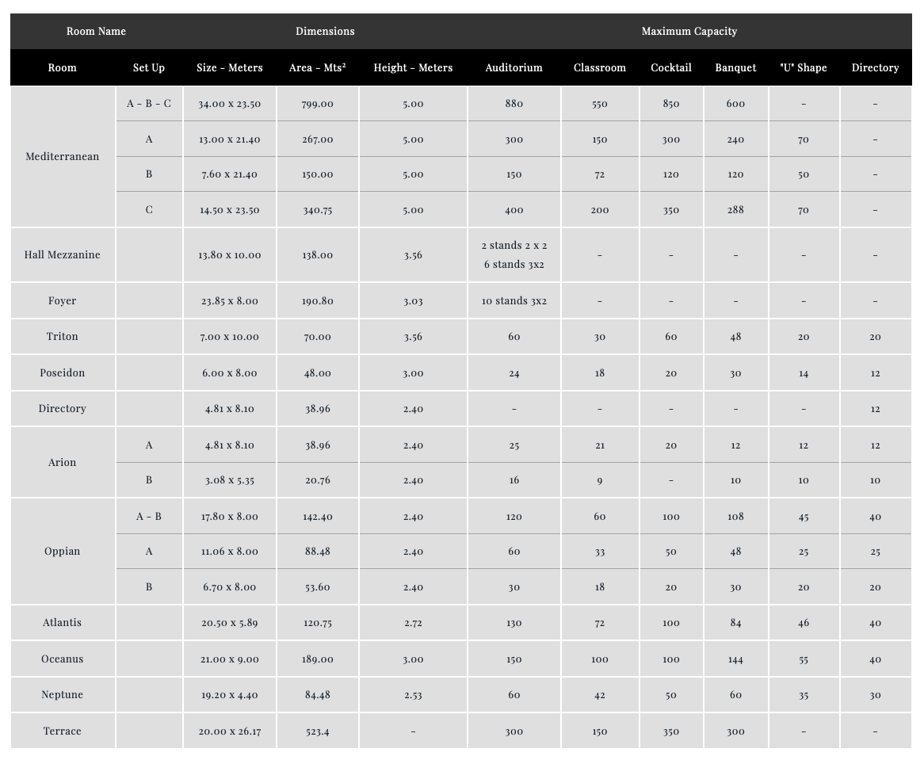
Task: Click the Room Name header group
Action: click(x=96, y=32)
